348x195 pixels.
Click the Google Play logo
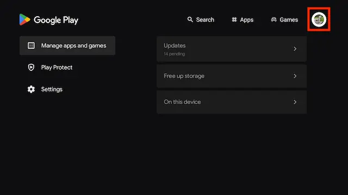click(x=24, y=19)
